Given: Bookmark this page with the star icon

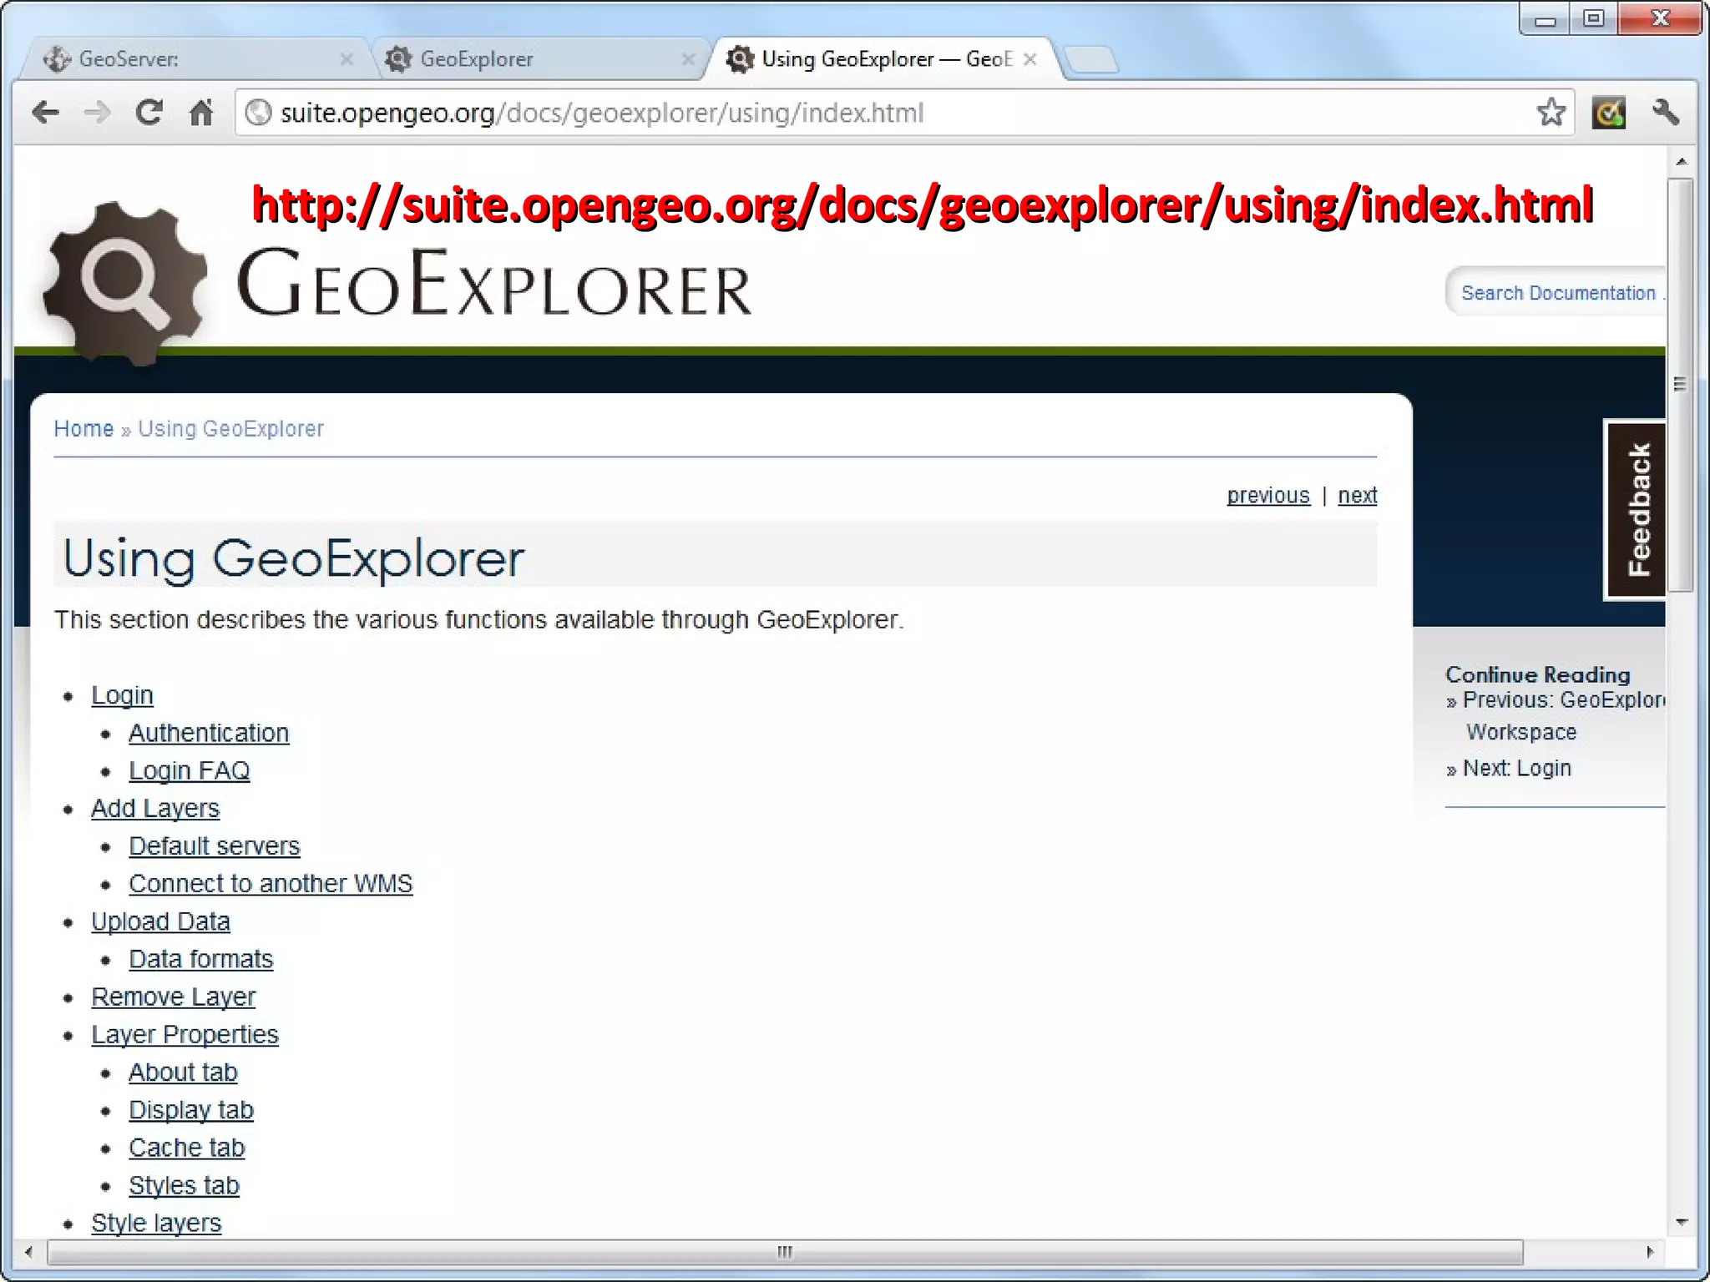Looking at the screenshot, I should (1551, 113).
